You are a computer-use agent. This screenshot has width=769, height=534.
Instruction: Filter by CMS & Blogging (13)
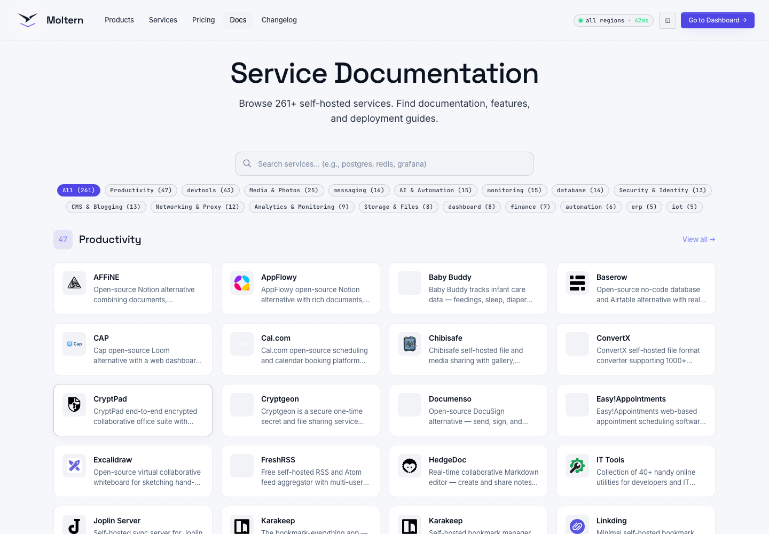tap(106, 207)
